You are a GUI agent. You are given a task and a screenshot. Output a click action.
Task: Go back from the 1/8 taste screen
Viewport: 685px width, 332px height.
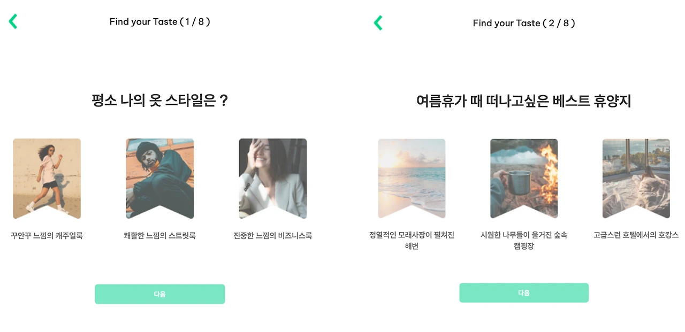coord(13,21)
